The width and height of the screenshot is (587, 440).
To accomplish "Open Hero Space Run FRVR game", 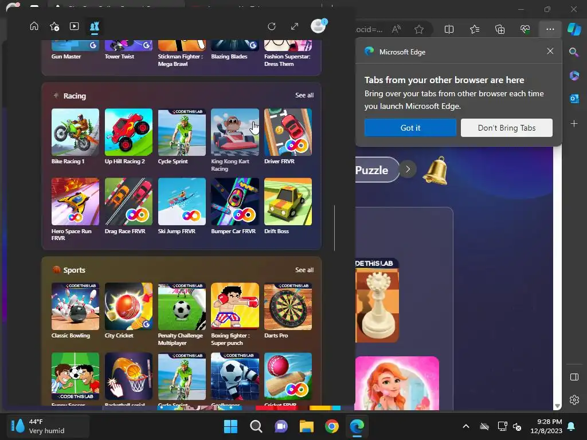I will tap(75, 202).
